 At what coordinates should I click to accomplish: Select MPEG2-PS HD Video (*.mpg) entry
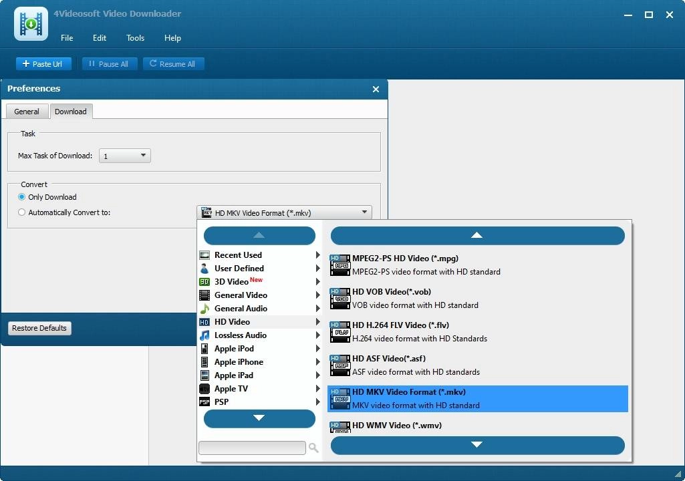pyautogui.click(x=477, y=265)
